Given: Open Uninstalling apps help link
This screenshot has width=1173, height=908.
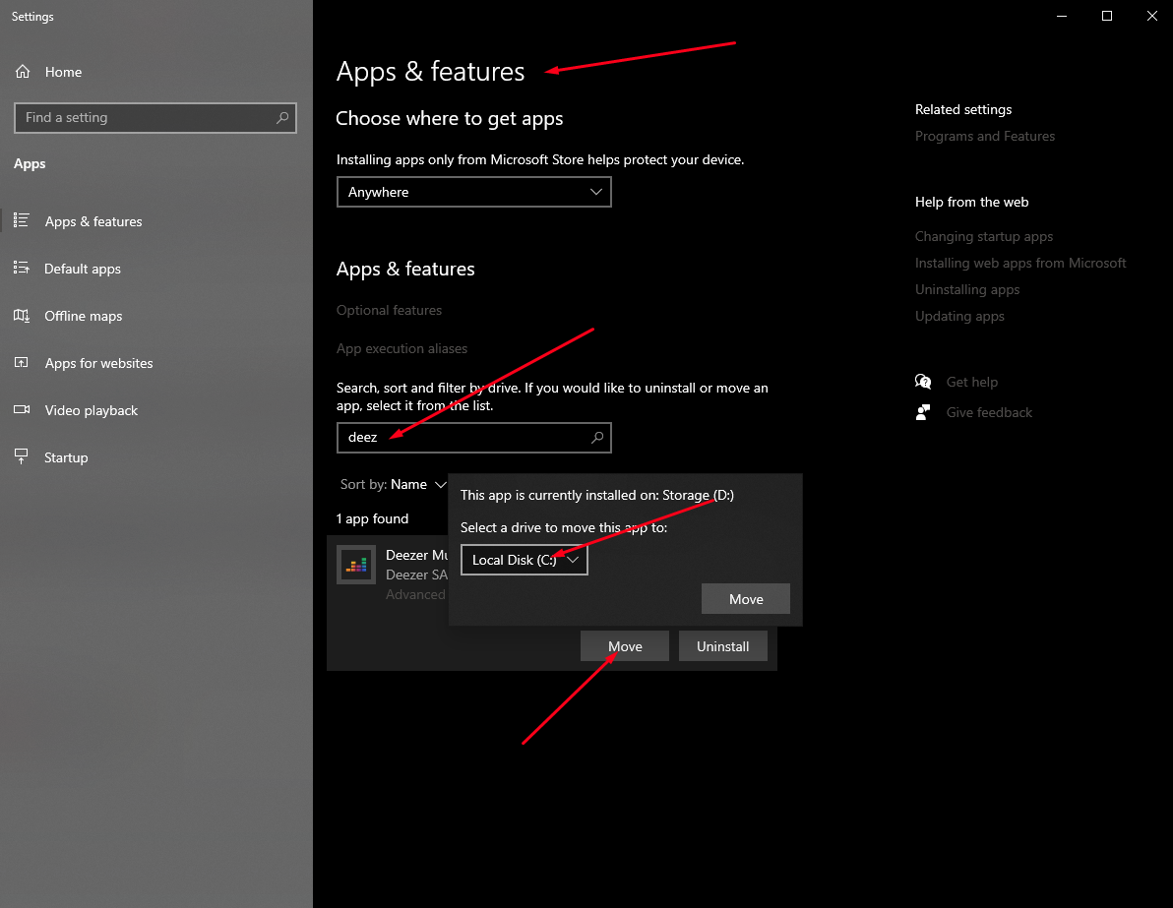Looking at the screenshot, I should click(x=967, y=289).
